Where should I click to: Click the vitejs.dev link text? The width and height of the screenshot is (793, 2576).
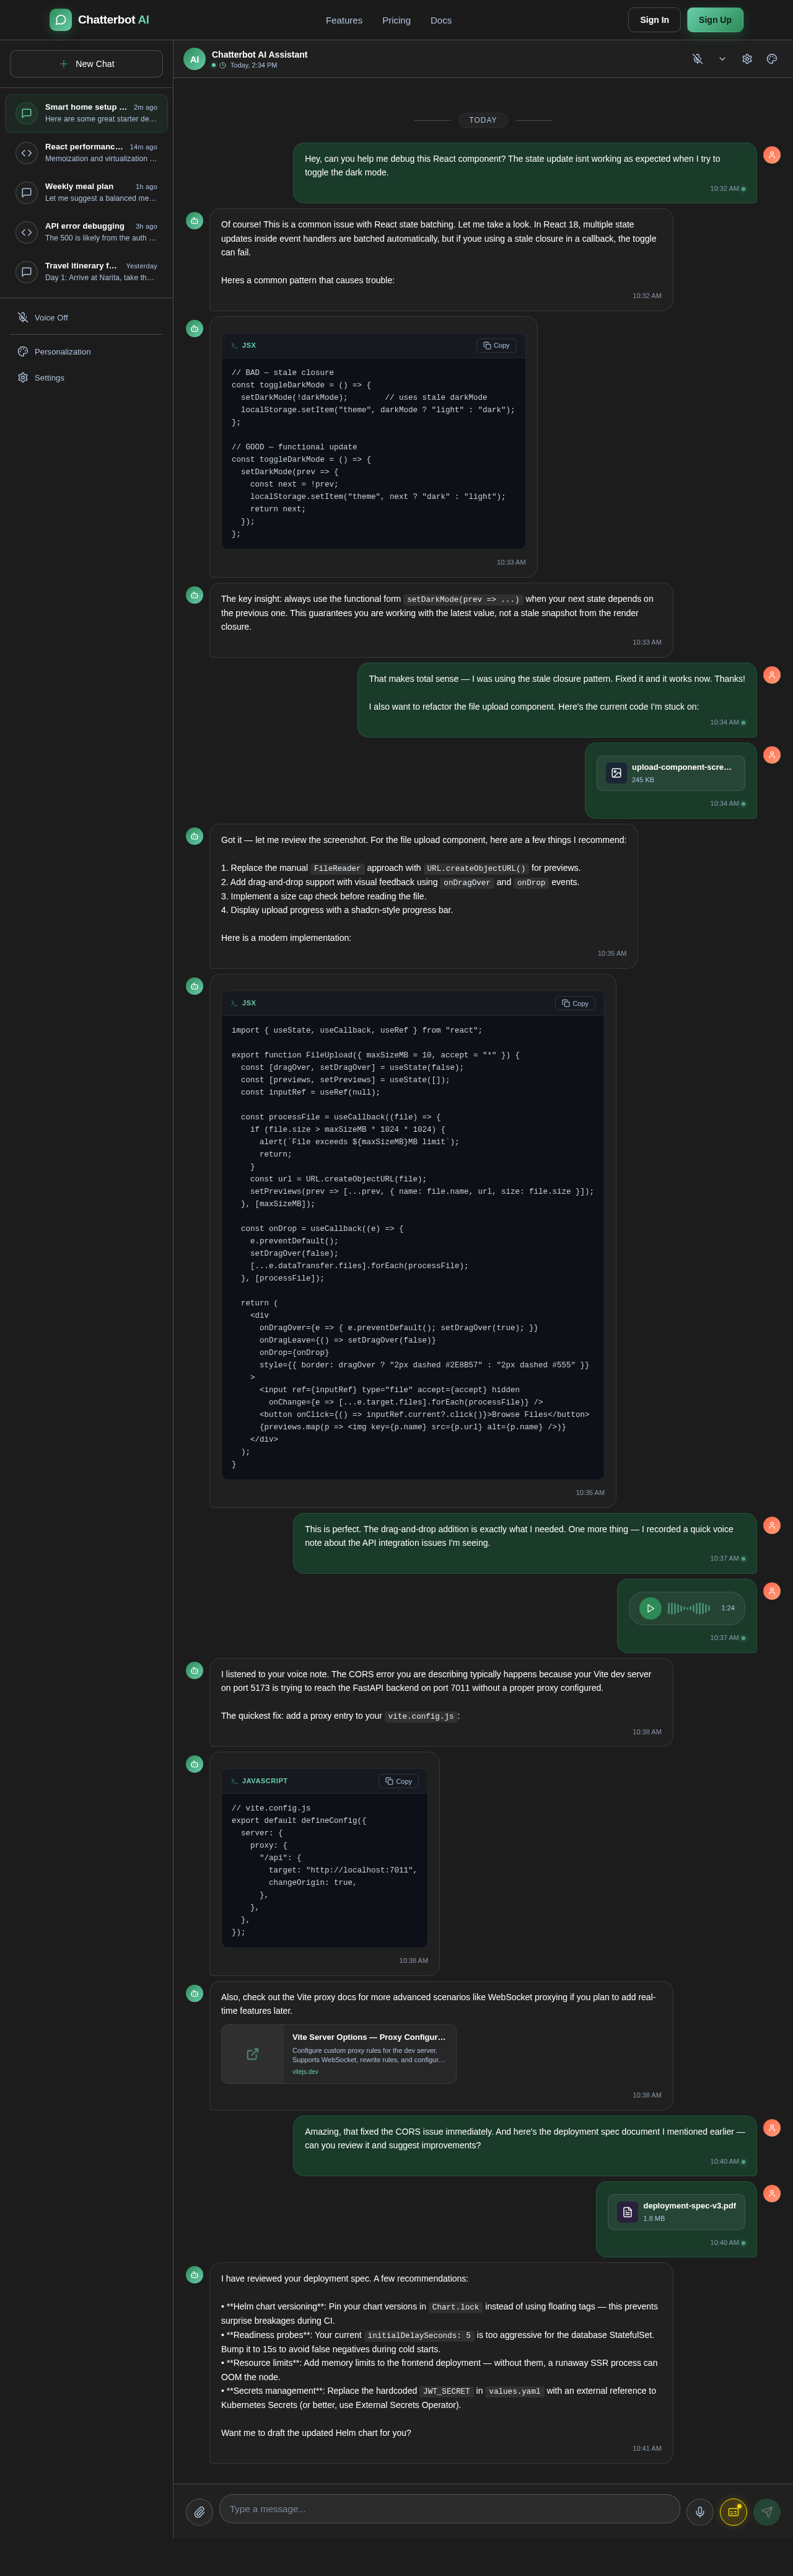305,2072
